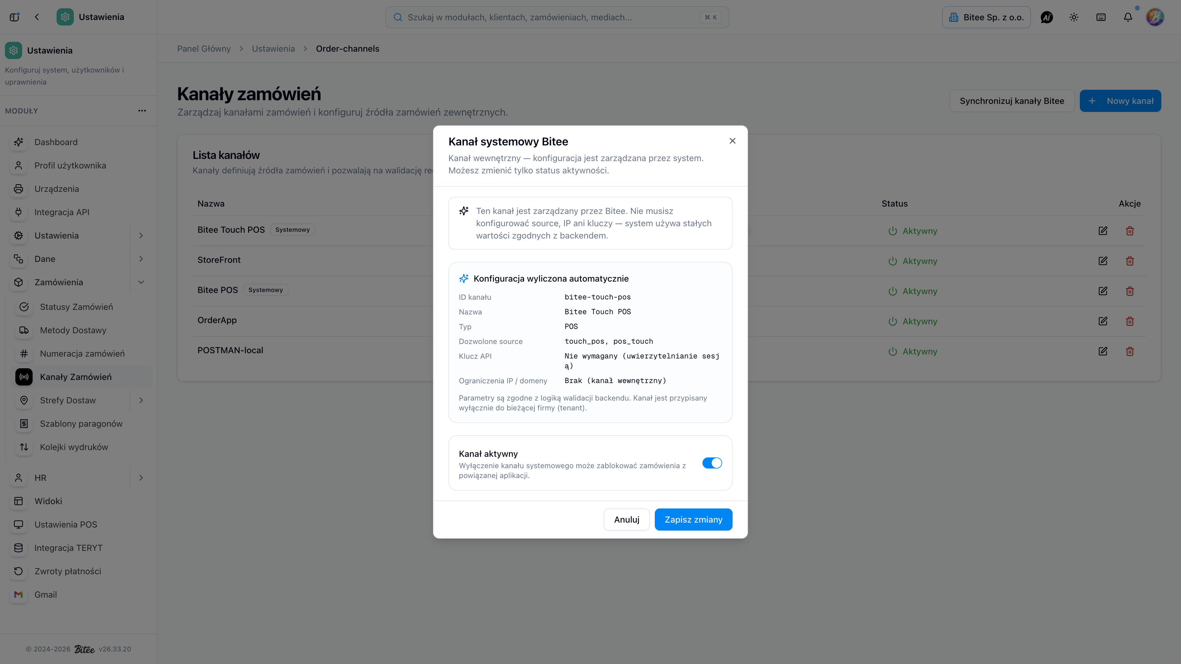Focus the global search field
This screenshot has width=1181, height=664.
point(557,18)
